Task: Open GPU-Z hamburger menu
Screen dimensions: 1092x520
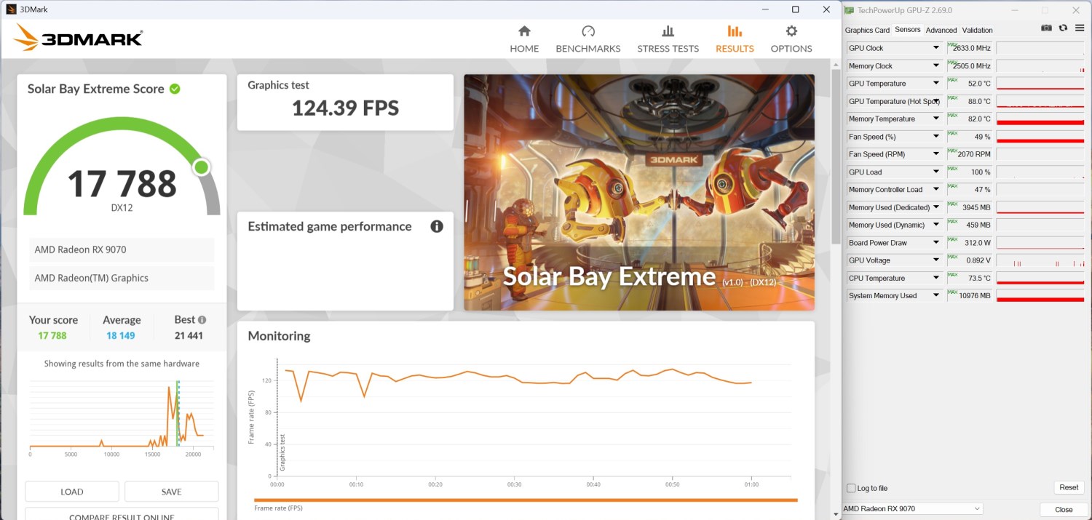Action: (1080, 28)
